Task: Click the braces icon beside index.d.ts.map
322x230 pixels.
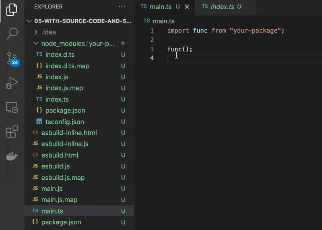Action: coord(39,66)
